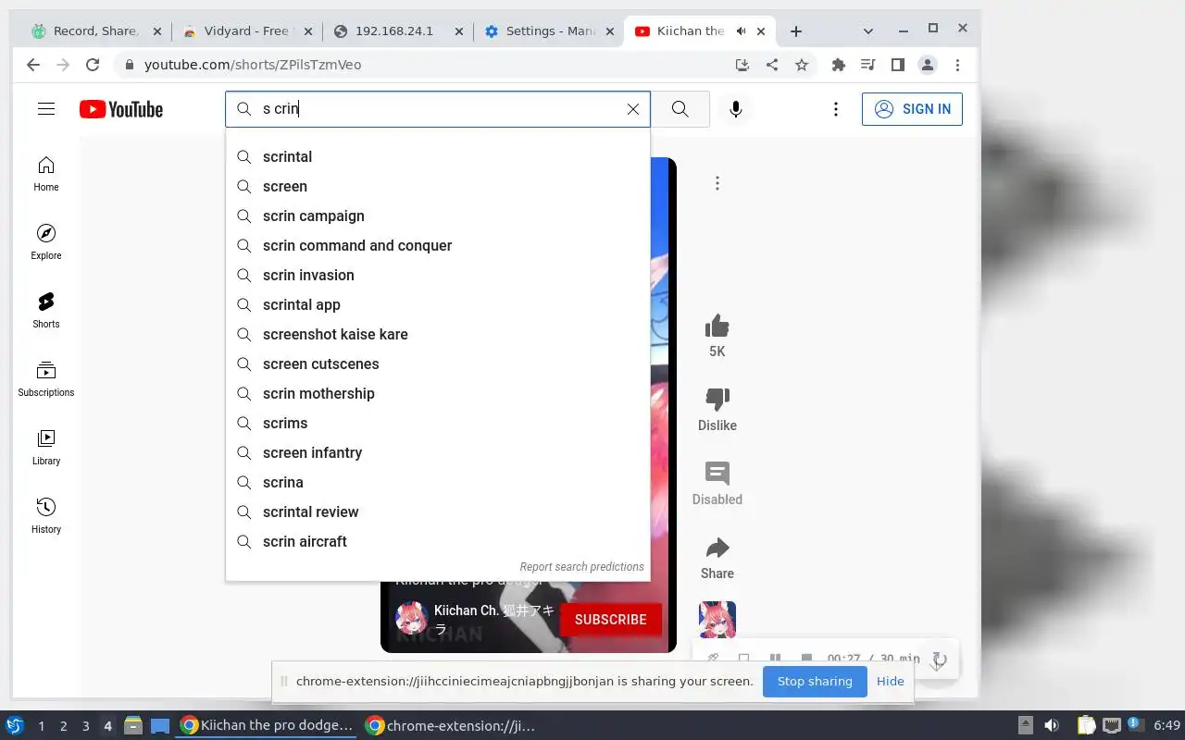Open the Extensions puzzle icon
The image size is (1185, 740).
pyautogui.click(x=839, y=65)
